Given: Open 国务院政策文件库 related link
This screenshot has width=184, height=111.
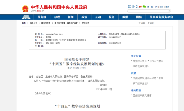Looking at the screenshot, I should coord(142,95).
